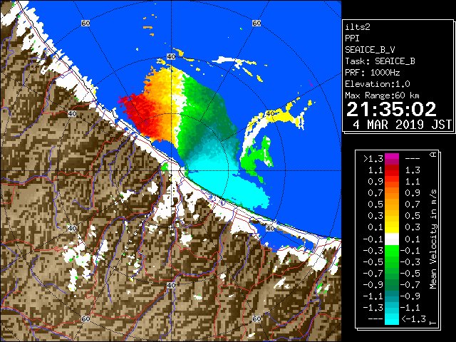Click the "60" ring label in the northeast
The image size is (456, 342).
click(256, 23)
